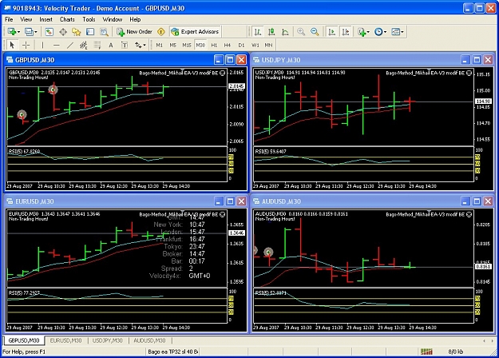The height and width of the screenshot is (358, 499).
Task: Select the Fibonacci retracement tool
Action: pyautogui.click(x=97, y=46)
